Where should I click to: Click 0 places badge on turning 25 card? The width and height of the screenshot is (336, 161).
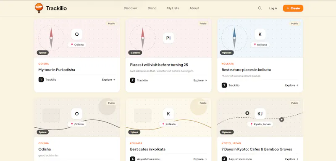[x=135, y=53]
